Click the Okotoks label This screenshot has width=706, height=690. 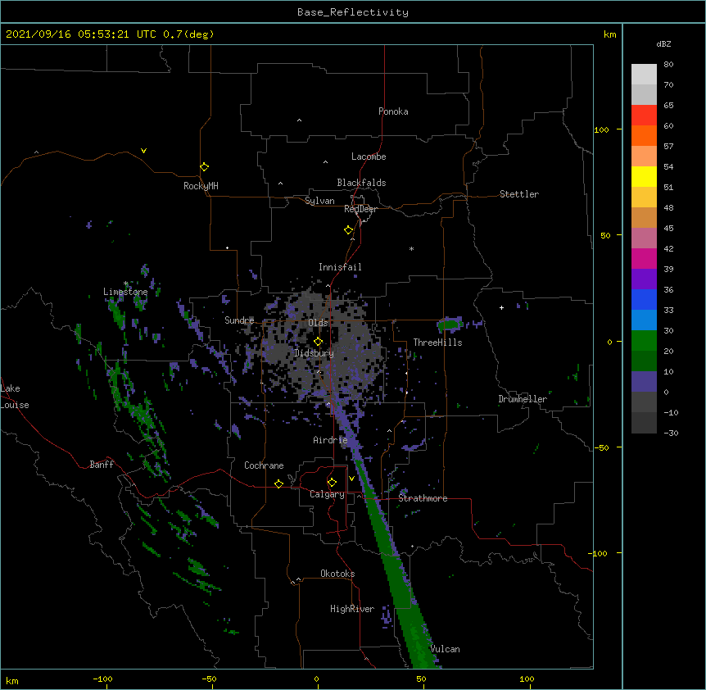pyautogui.click(x=337, y=574)
